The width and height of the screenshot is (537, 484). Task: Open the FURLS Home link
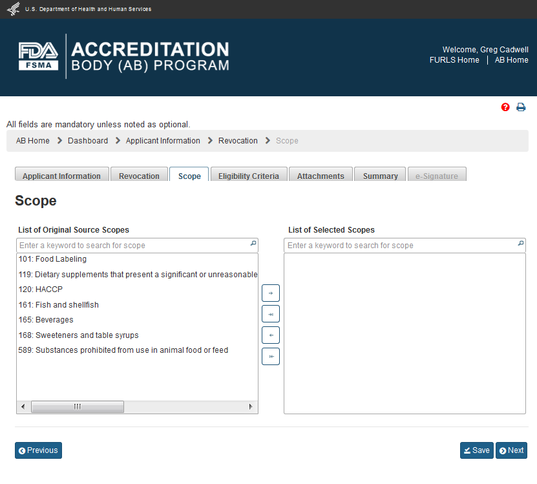[454, 60]
